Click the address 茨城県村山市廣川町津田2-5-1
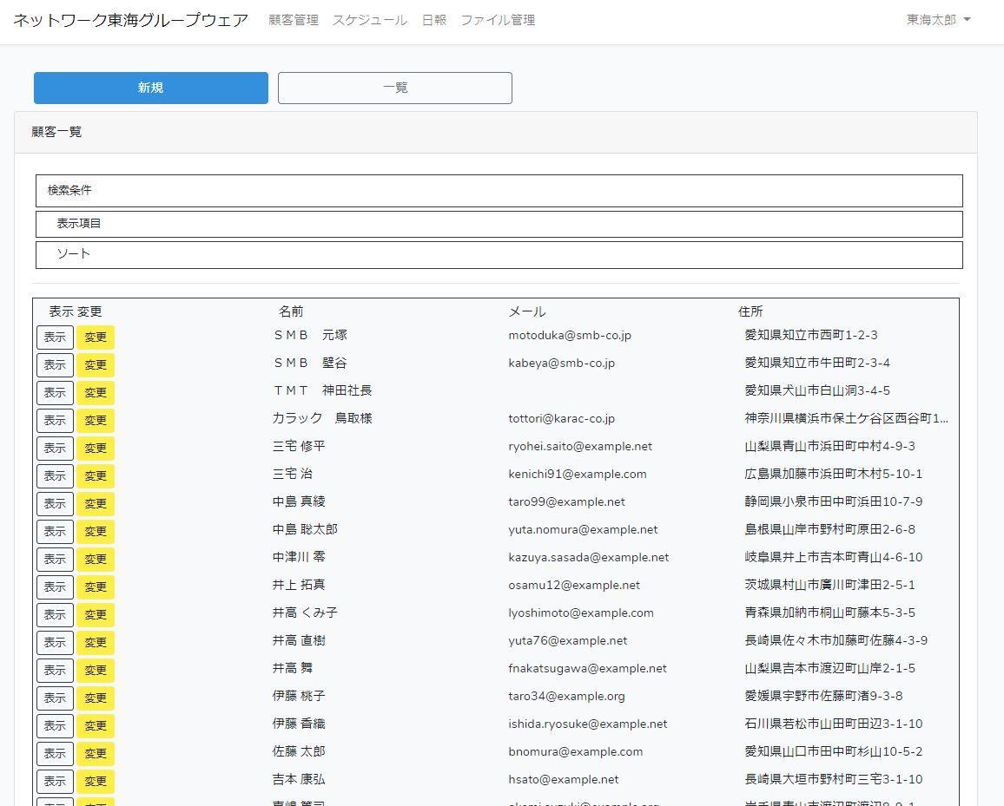Image resolution: width=1004 pixels, height=806 pixels. click(829, 585)
